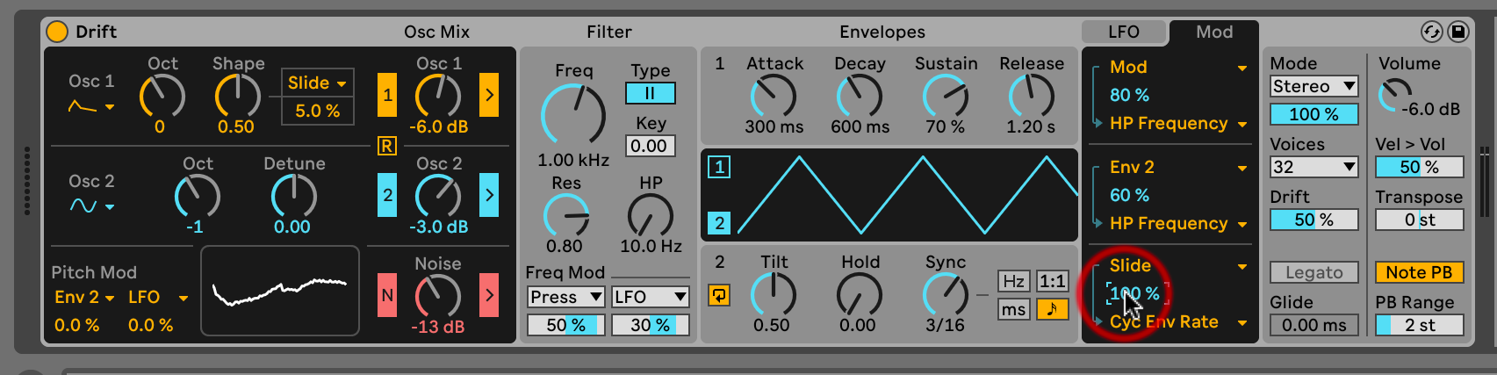
Task: Open the Env 2 mod source dropdown
Action: tap(1177, 168)
